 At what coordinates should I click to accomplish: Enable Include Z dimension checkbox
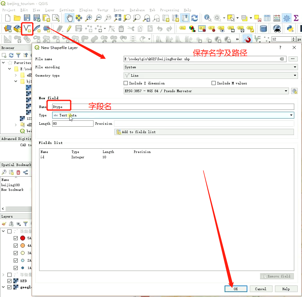(x=126, y=83)
